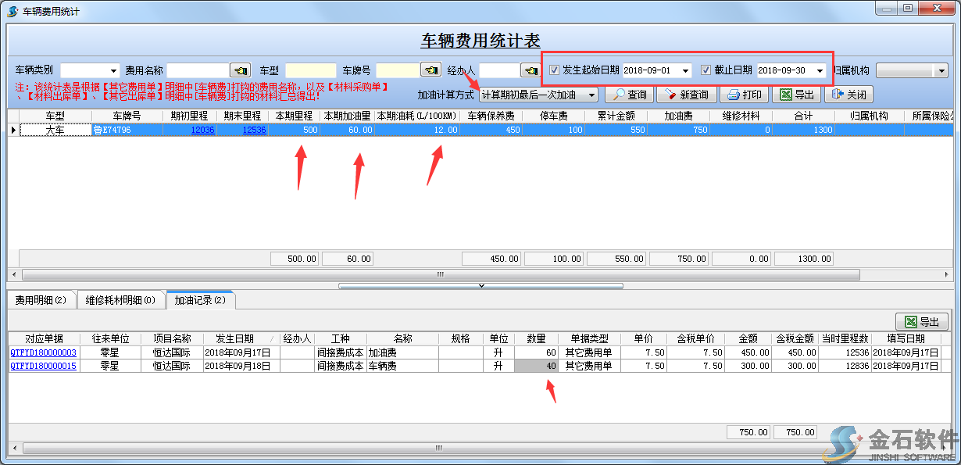
Task: Click lookup icon beside 车牌号 field
Action: [430, 70]
